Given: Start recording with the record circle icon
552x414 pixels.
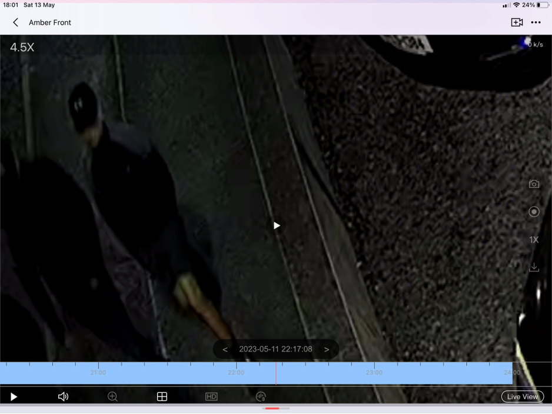Looking at the screenshot, I should coord(534,212).
